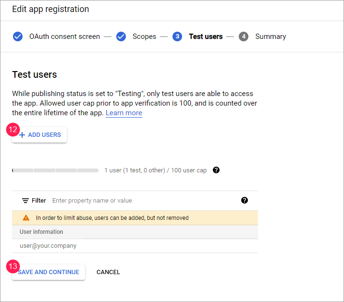The width and height of the screenshot is (344, 302).
Task: Click the orange warning triangle icon
Action: 26,218
